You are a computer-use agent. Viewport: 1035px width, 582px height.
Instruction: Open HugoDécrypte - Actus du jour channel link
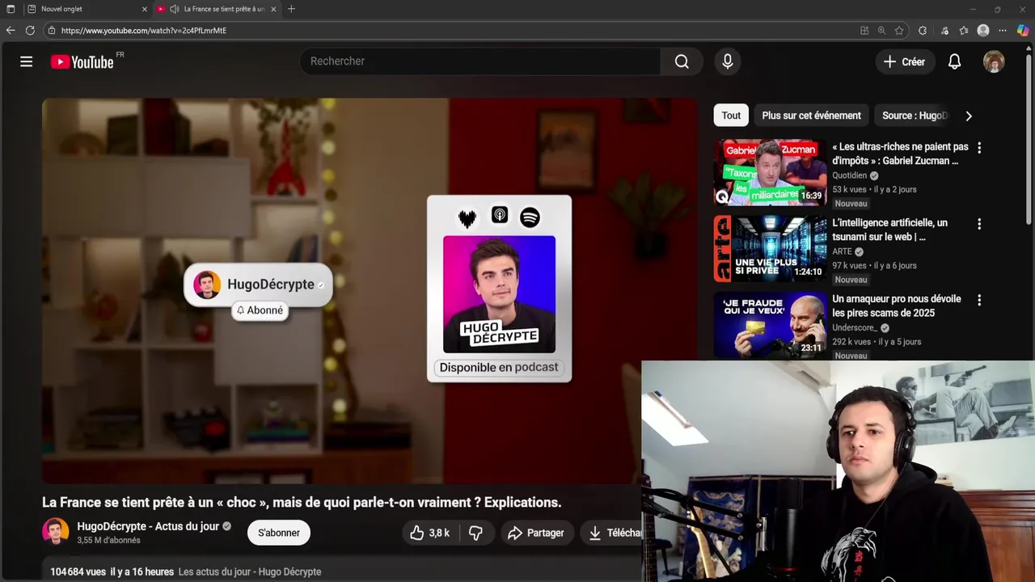point(148,526)
